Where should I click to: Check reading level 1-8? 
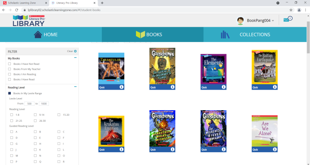point(12,115)
